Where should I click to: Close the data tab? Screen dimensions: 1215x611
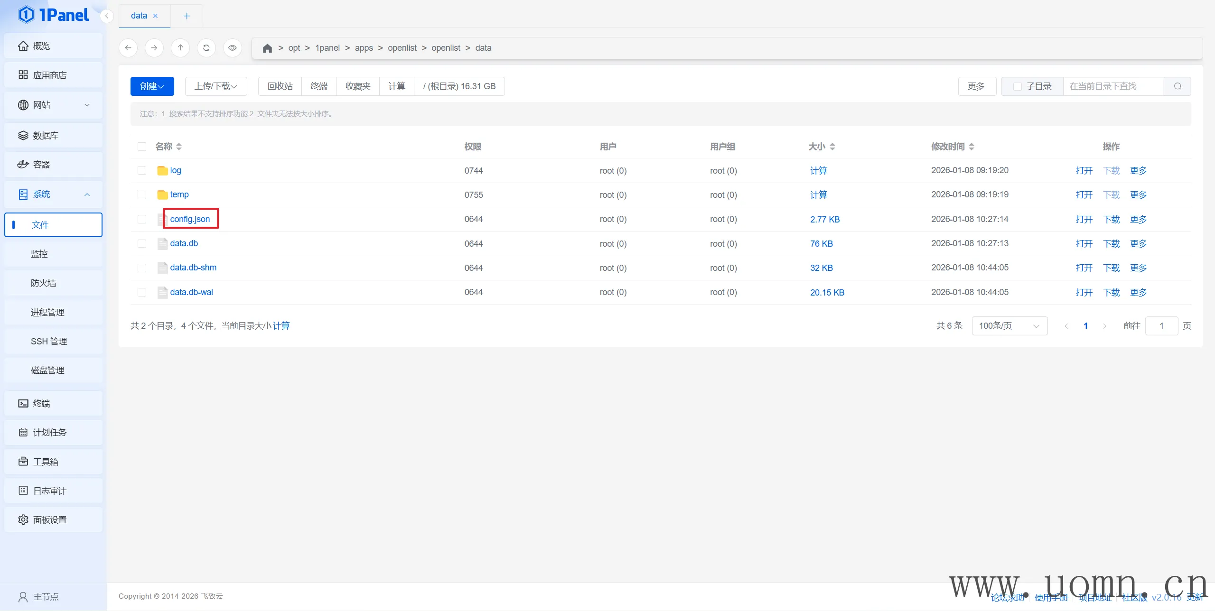click(x=155, y=16)
